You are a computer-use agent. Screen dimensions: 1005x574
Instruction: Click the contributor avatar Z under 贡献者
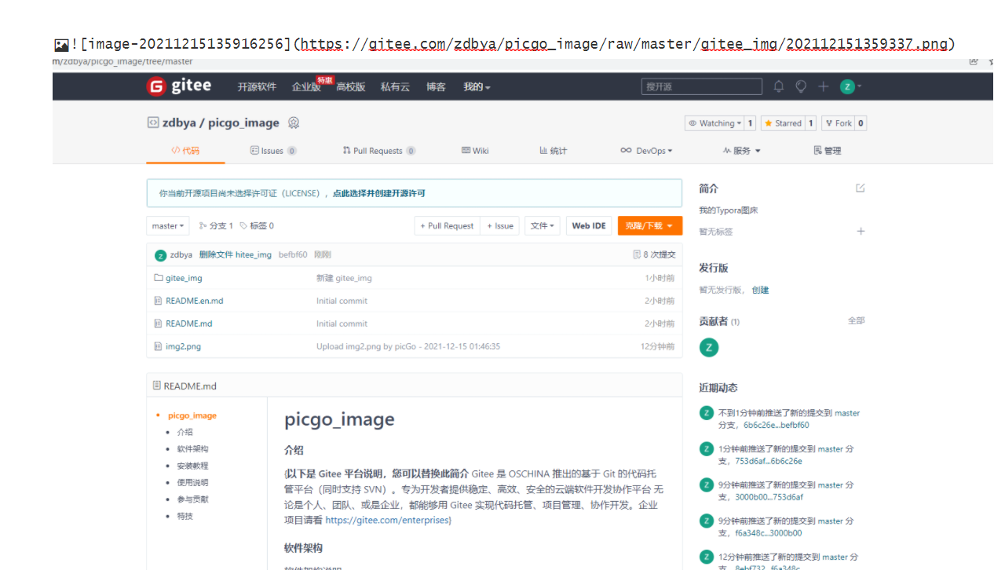[709, 347]
